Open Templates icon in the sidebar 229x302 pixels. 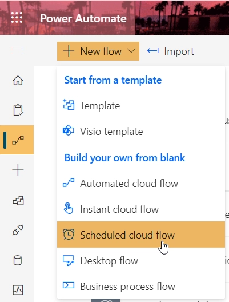18,200
